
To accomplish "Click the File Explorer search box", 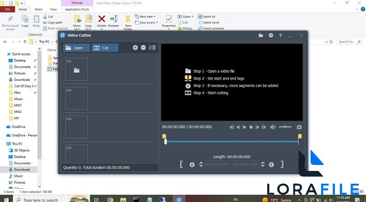I will point(350,42).
